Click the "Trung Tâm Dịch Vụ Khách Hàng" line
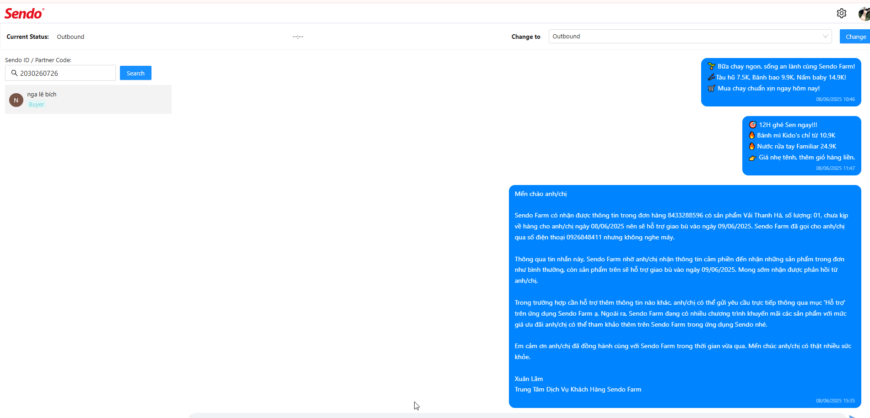The width and height of the screenshot is (870, 418). (x=578, y=390)
